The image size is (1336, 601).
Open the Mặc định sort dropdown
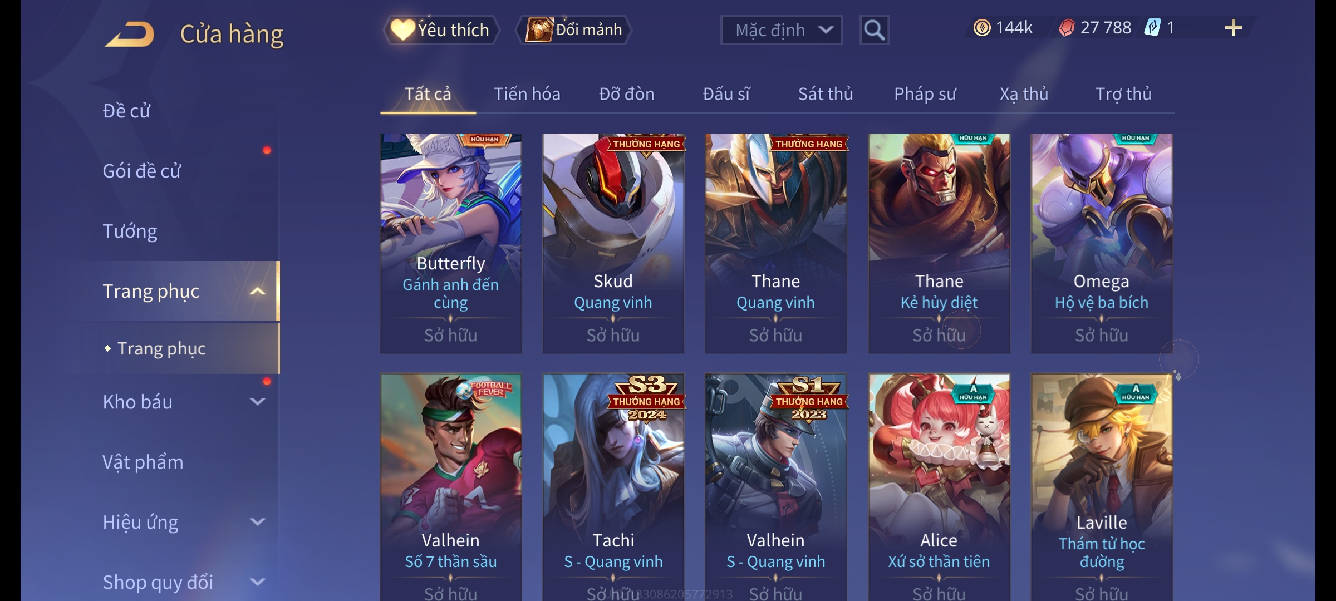(x=781, y=30)
